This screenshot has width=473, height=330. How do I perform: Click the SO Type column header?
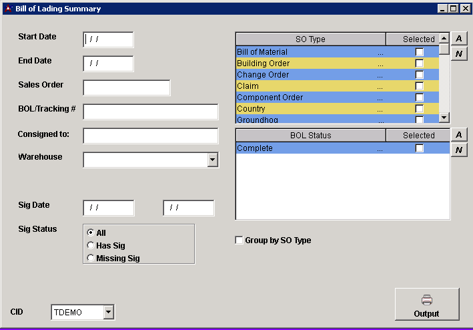(310, 39)
